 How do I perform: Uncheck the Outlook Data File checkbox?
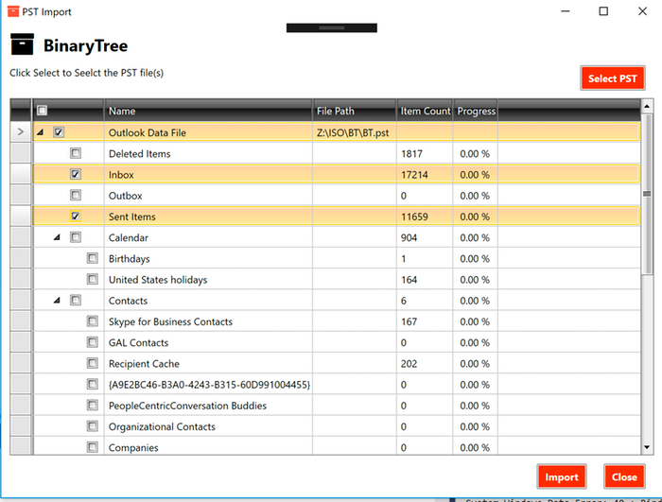[x=59, y=132]
